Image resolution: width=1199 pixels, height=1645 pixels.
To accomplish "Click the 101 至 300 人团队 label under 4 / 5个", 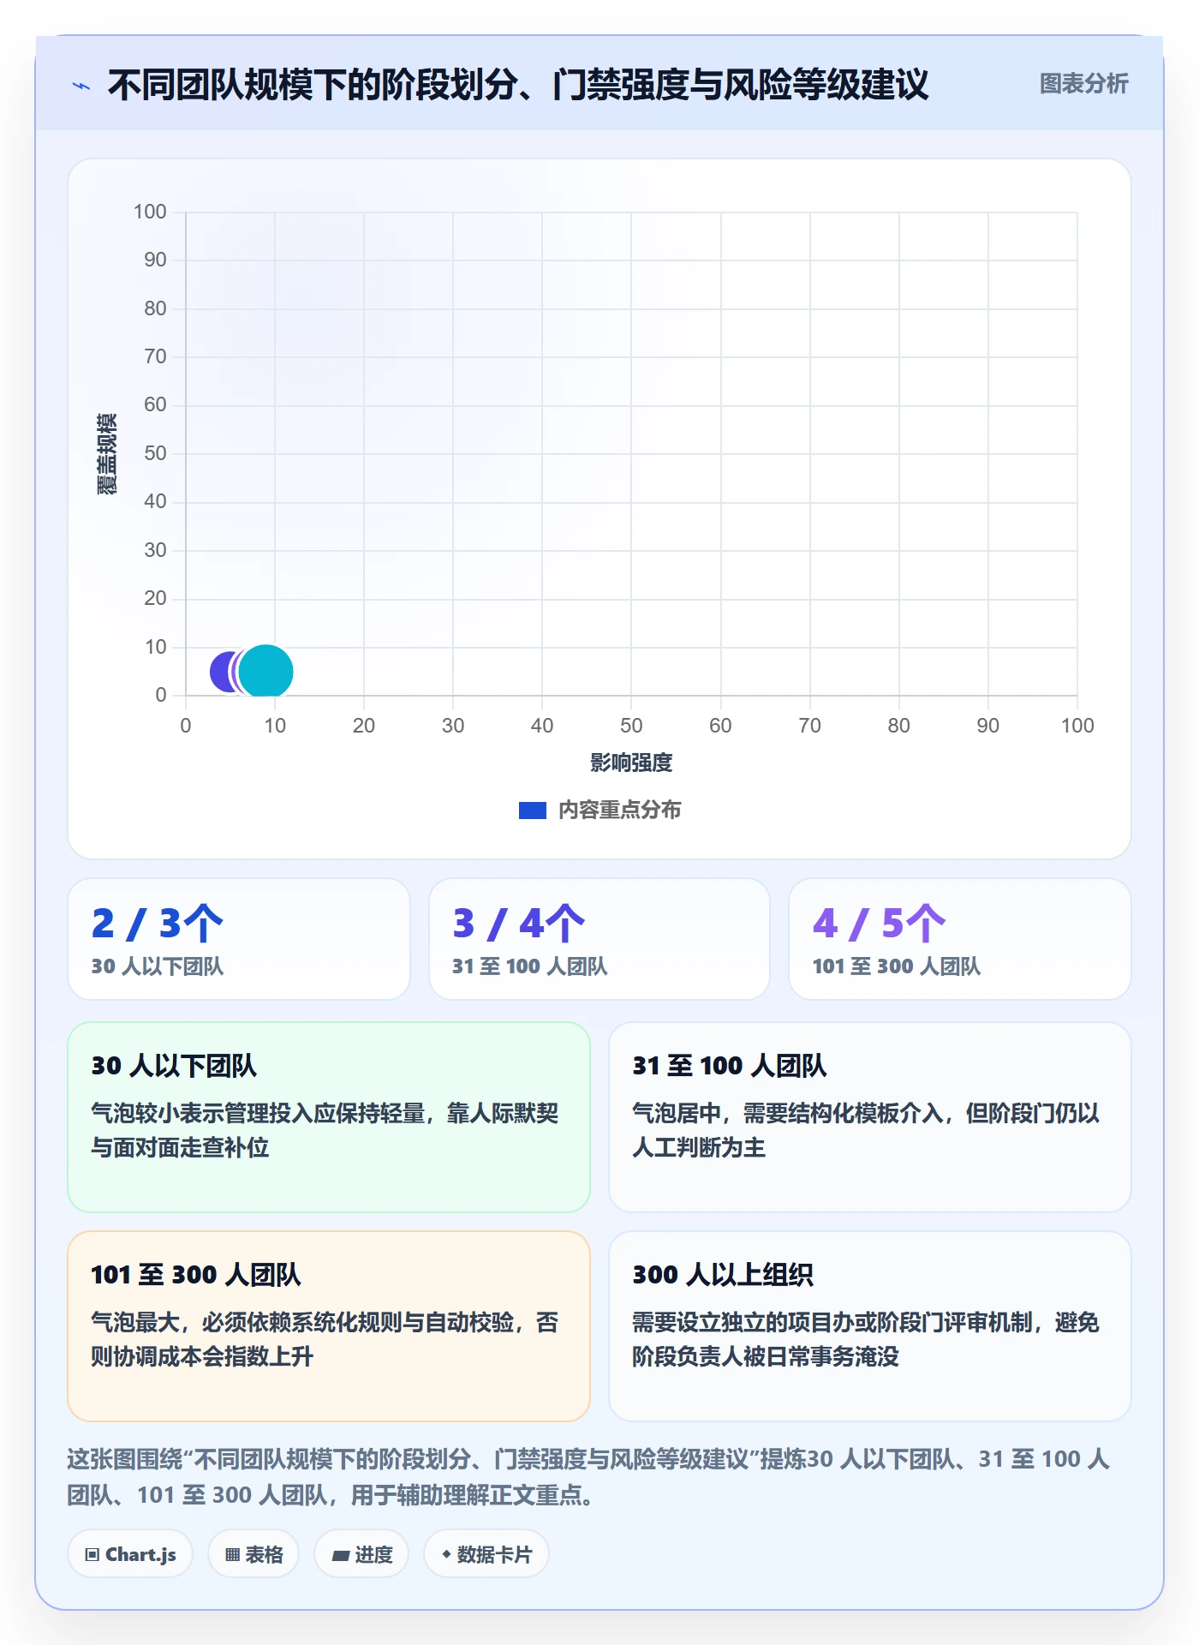I will pyautogui.click(x=897, y=966).
